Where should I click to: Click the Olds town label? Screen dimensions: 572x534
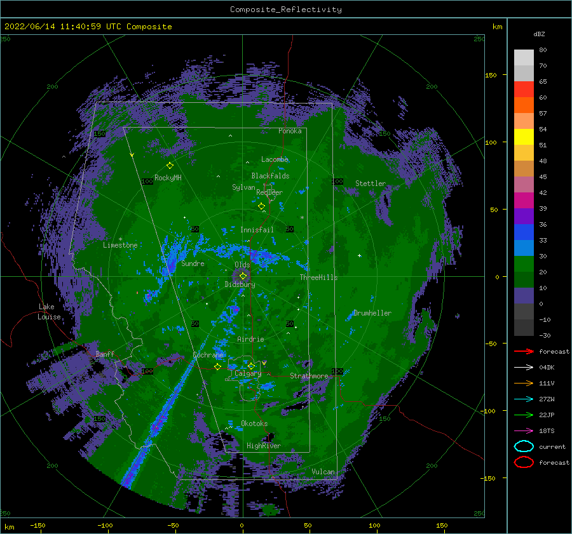pyautogui.click(x=242, y=265)
